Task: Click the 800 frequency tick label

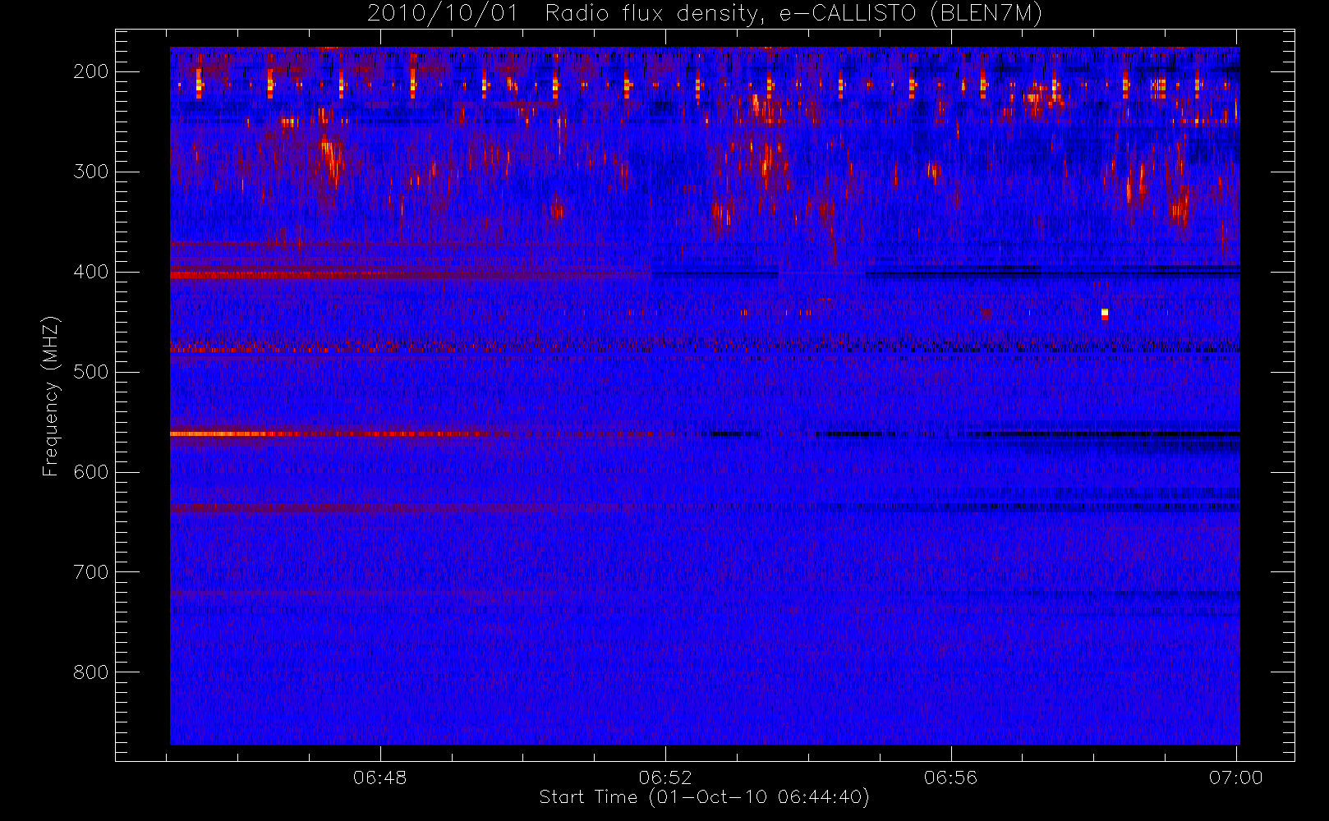Action: (91, 672)
